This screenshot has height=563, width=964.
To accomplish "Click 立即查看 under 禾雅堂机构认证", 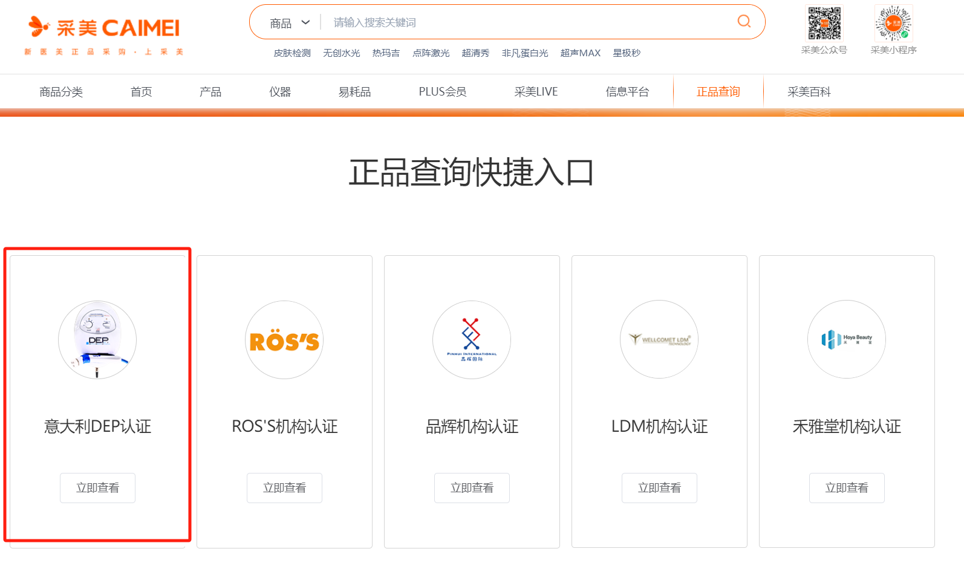I will pyautogui.click(x=847, y=488).
